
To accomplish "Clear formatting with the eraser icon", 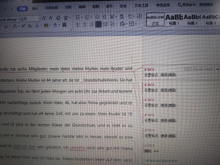I will click(x=58, y=18).
